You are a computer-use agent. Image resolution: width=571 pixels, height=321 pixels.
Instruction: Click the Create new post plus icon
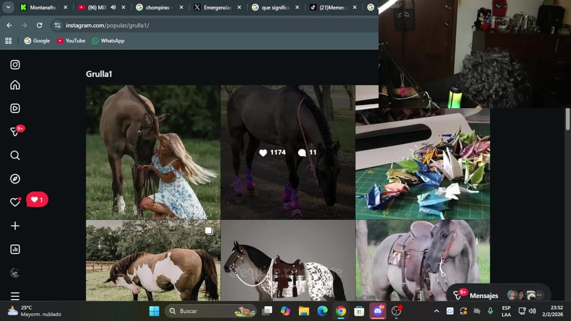tap(15, 226)
